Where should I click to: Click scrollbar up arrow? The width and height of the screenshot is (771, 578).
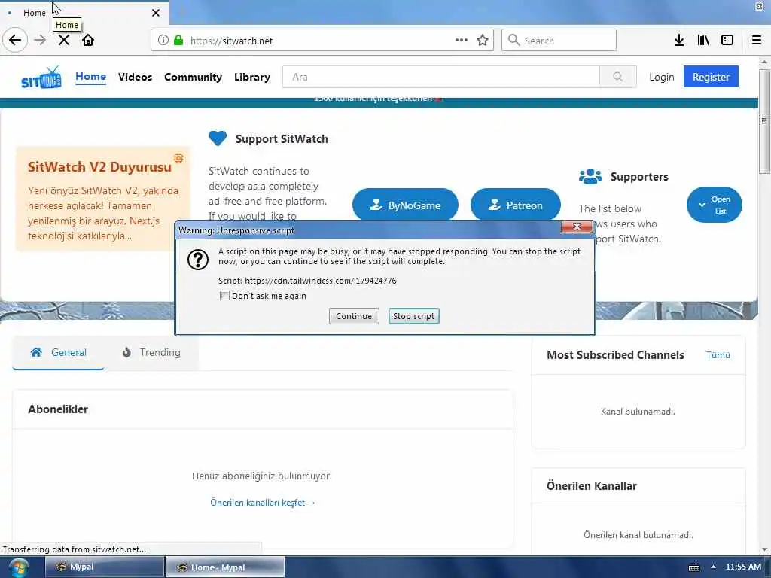click(x=764, y=62)
